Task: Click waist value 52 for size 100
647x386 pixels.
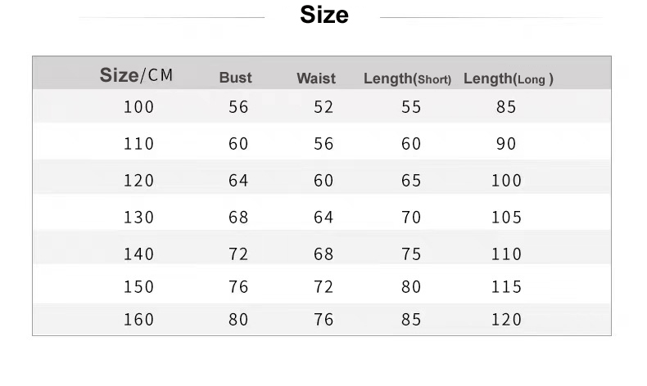Action: [x=323, y=107]
